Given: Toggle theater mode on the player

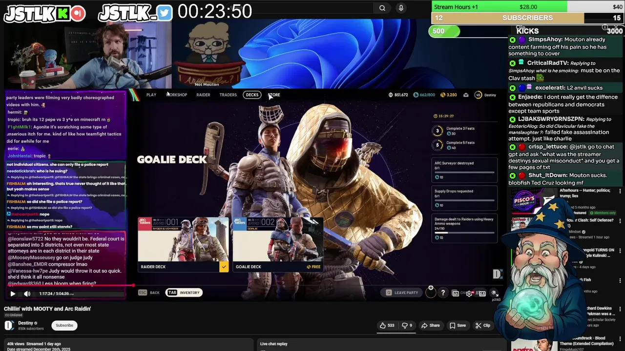Looking at the screenshot, I should coord(482,293).
